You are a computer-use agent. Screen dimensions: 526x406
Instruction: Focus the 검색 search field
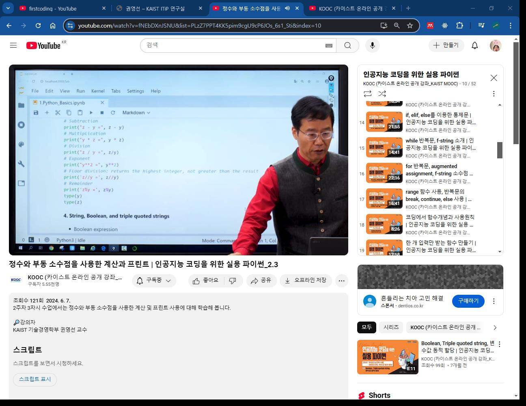(238, 45)
